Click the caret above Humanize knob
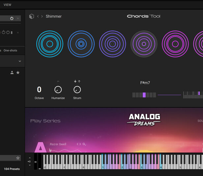The width and height of the screenshot is (203, 176). [x=58, y=81]
